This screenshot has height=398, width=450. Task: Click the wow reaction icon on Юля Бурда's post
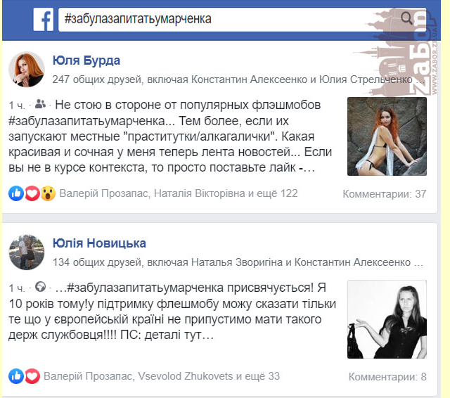[48, 193]
